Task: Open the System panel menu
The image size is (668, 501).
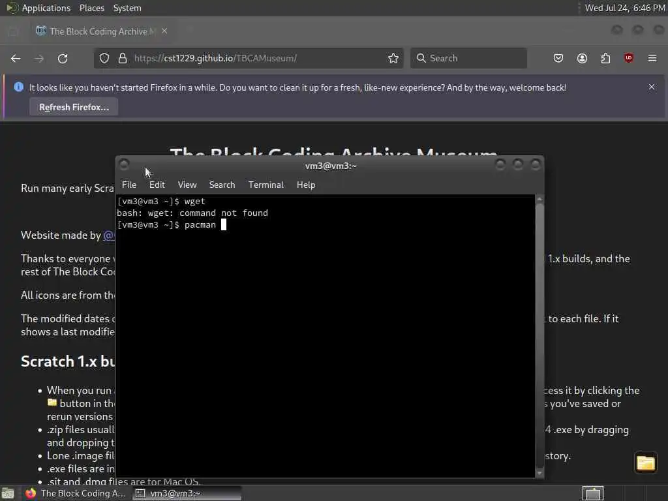Action: [127, 8]
